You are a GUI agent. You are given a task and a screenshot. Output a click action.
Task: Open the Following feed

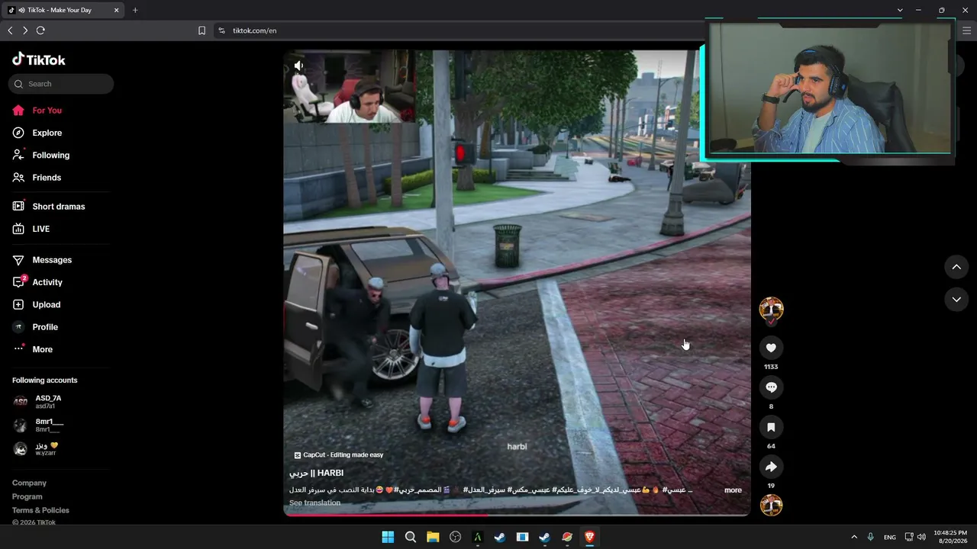pos(40,155)
